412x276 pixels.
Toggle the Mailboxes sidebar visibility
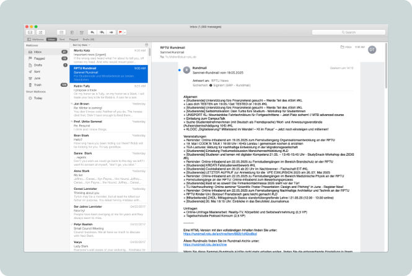36,39
